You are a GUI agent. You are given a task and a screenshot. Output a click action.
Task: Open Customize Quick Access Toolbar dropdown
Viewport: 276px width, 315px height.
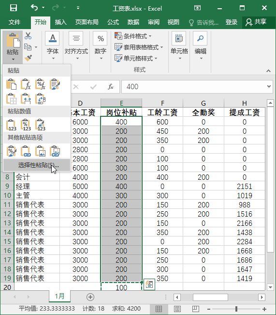(78, 8)
